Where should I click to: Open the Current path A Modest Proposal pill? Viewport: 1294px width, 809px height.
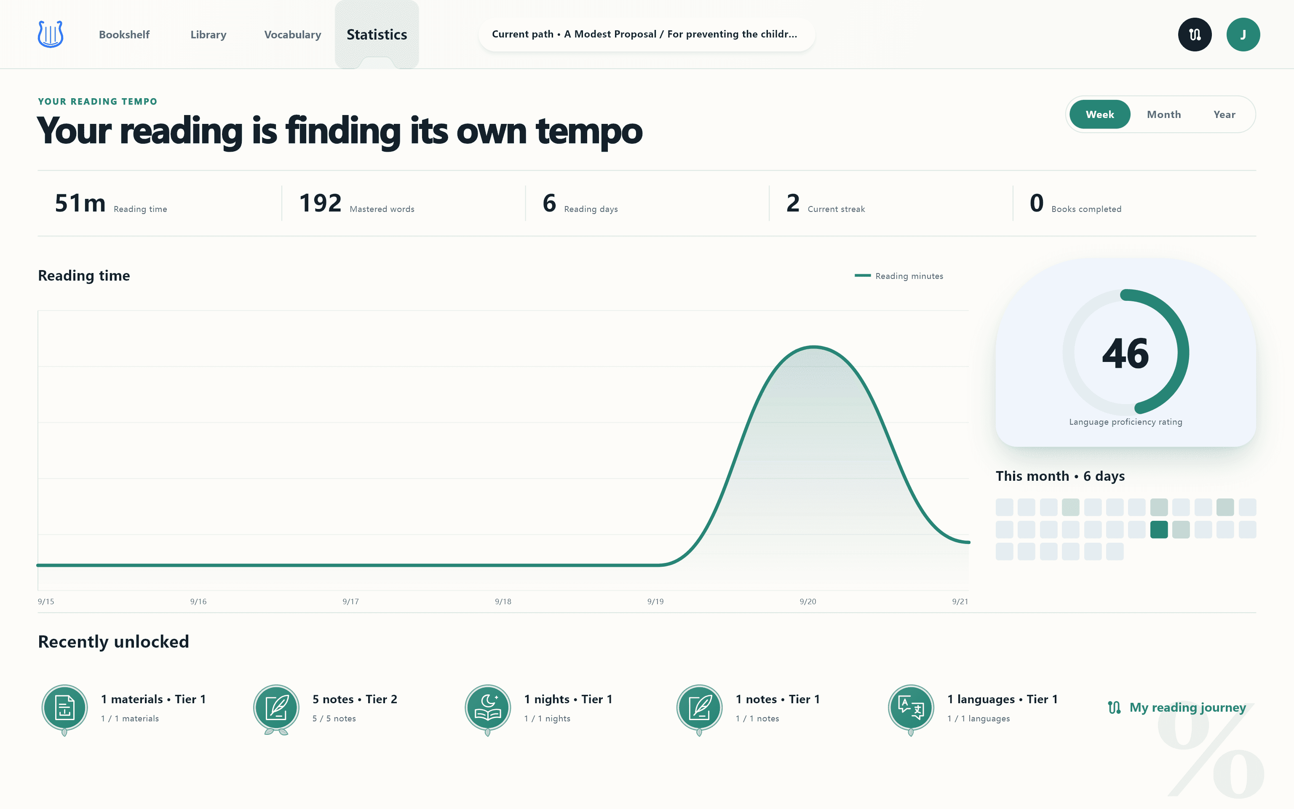coord(647,34)
